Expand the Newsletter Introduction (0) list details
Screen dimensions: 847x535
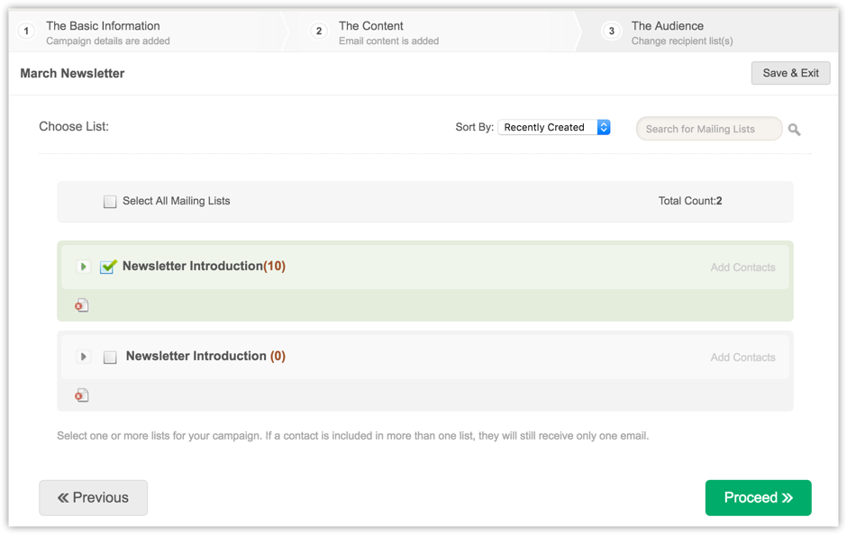[x=83, y=357]
